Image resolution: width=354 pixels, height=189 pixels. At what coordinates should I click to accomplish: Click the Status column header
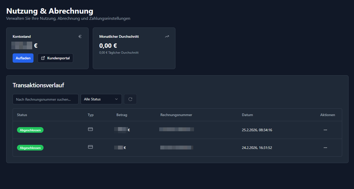tap(22, 115)
